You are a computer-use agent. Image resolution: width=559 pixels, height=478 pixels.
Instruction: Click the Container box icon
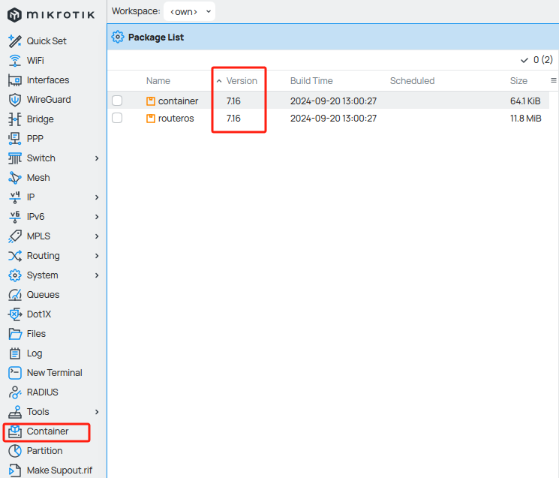pos(14,431)
